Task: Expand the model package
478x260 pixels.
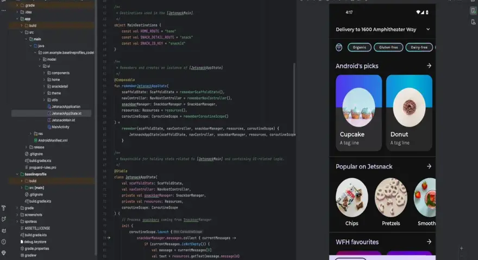Action: 40,59
